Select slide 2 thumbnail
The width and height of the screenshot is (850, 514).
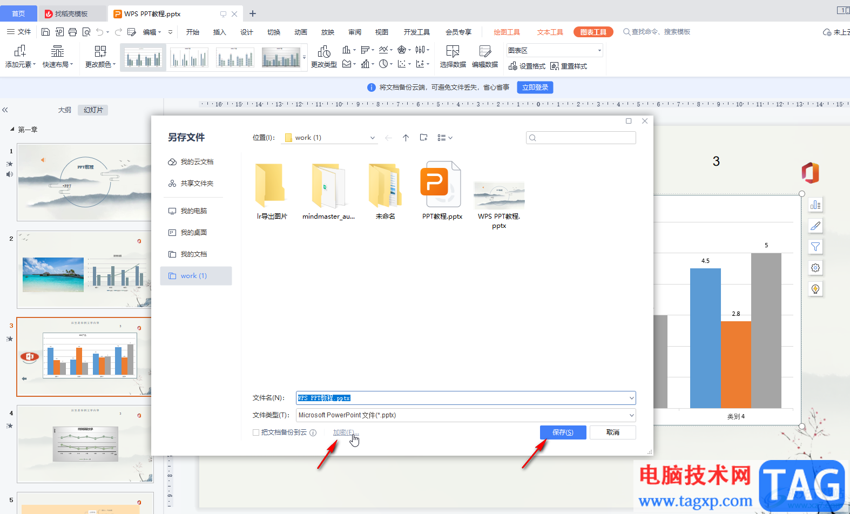click(85, 269)
